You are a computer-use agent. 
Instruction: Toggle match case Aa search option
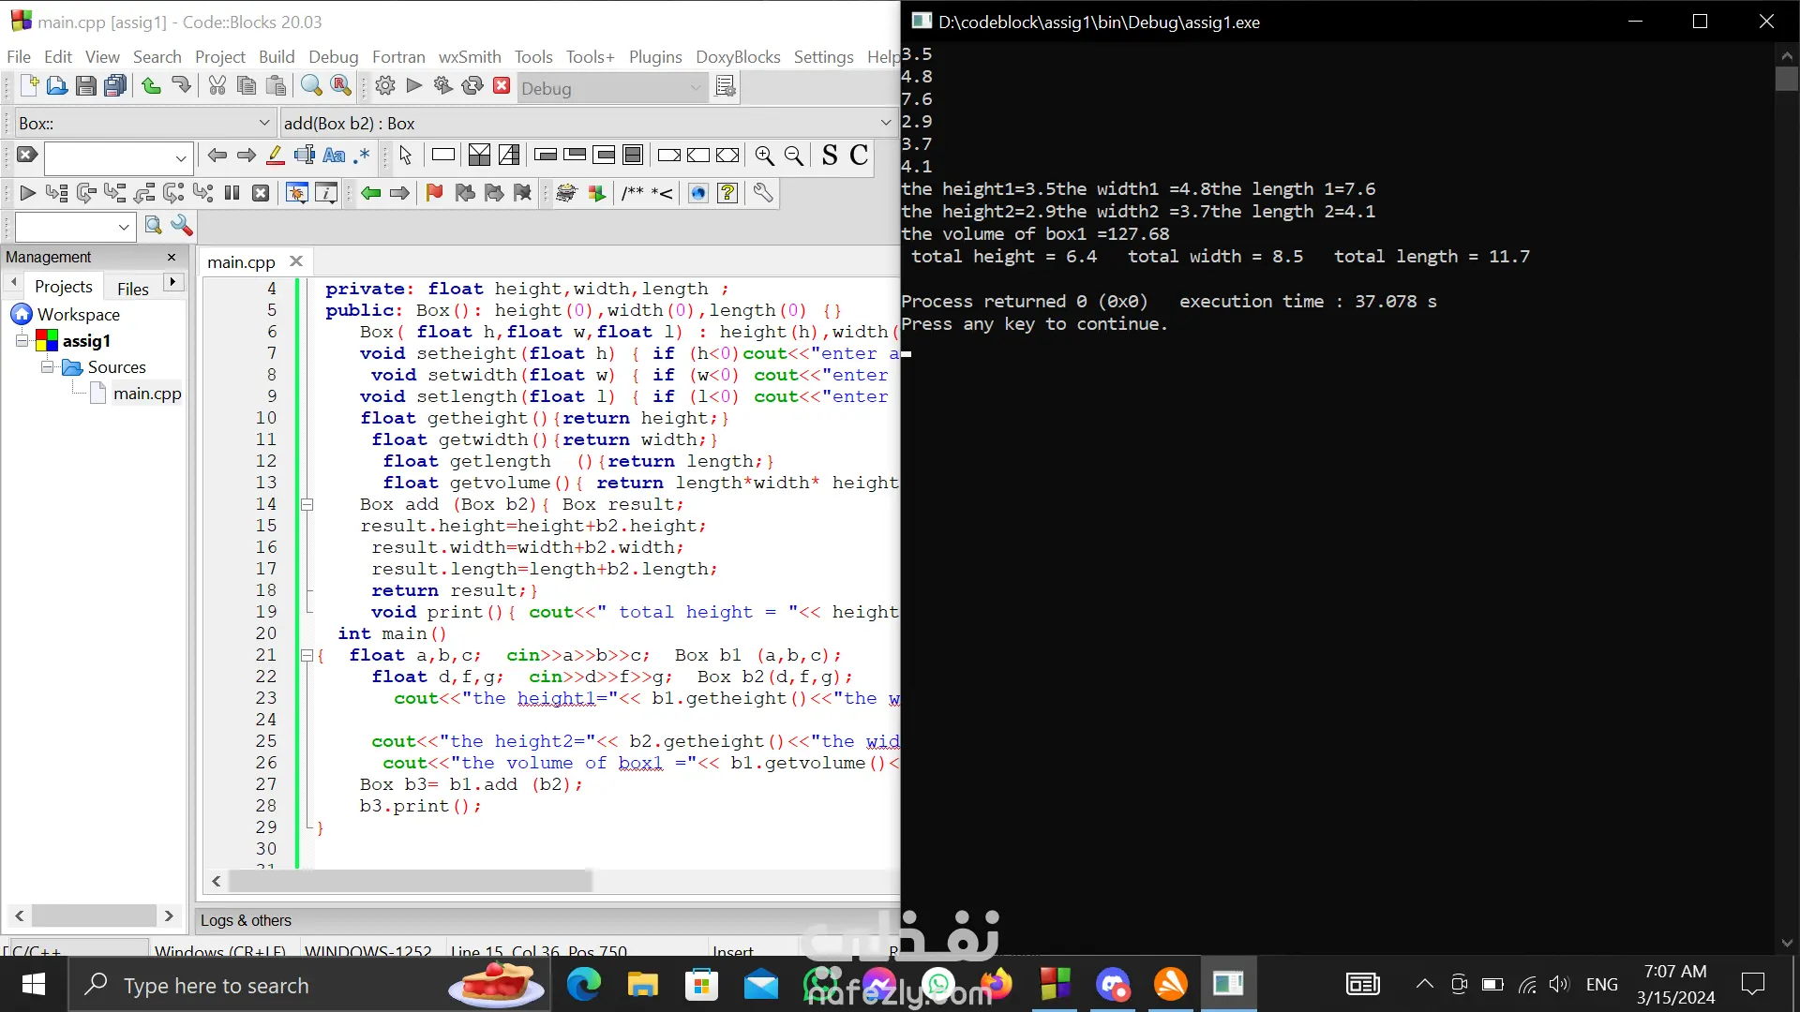[x=334, y=156]
